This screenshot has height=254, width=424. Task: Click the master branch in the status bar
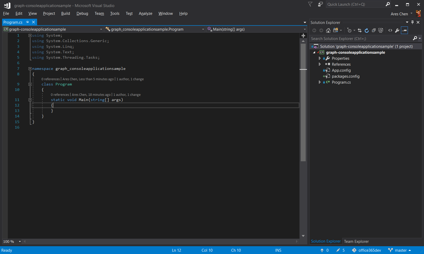click(400, 250)
